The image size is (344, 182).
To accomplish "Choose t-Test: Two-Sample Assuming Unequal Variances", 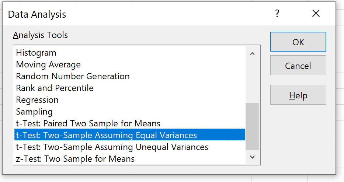I will pos(112,147).
